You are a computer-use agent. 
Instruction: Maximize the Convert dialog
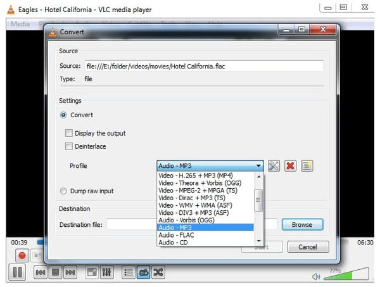pos(301,30)
